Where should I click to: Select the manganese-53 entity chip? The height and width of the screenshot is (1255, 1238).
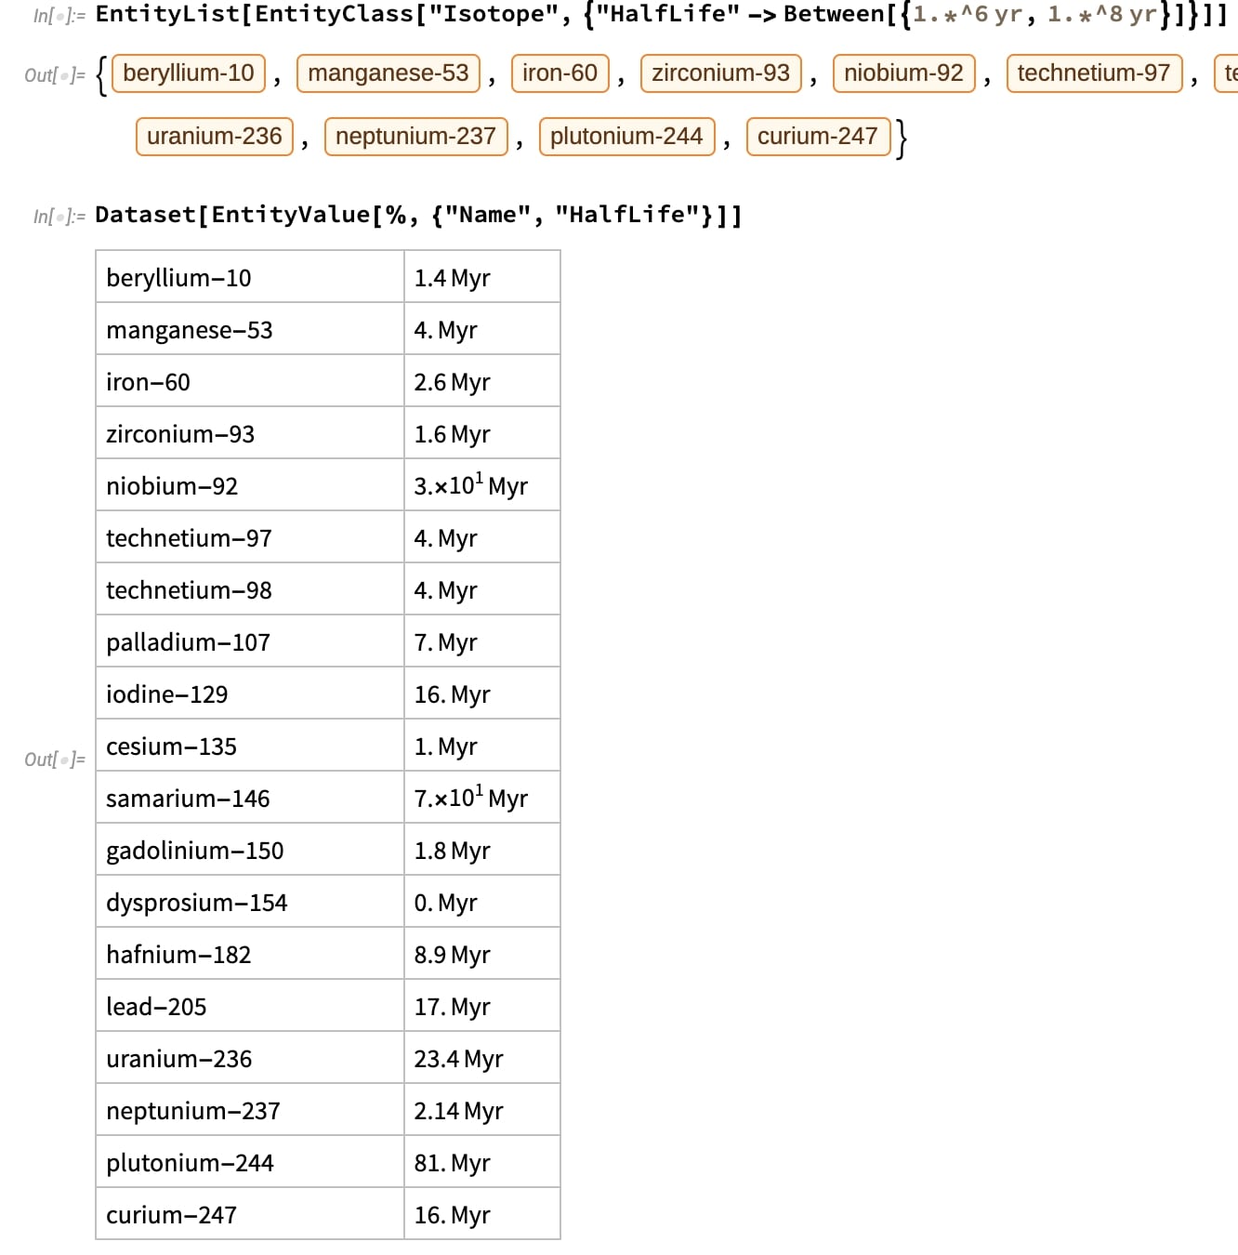(388, 73)
